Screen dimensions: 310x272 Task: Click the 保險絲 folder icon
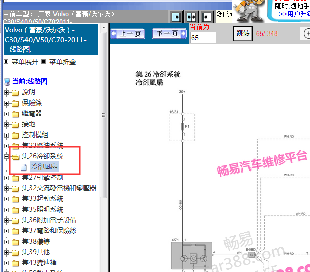(x=15, y=104)
